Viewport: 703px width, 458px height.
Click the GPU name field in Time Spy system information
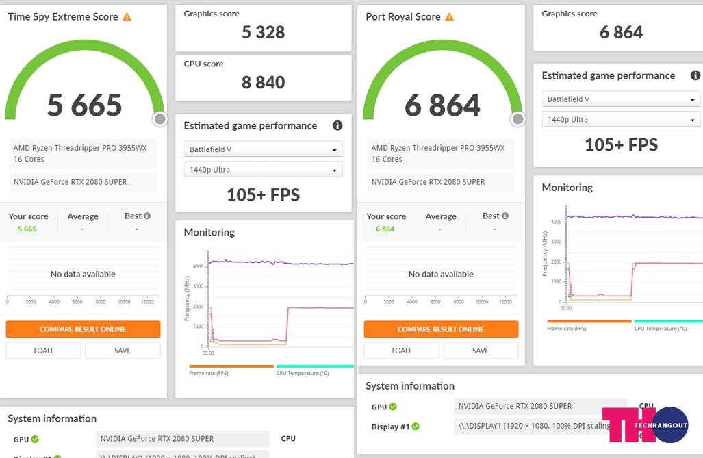pyautogui.click(x=183, y=439)
